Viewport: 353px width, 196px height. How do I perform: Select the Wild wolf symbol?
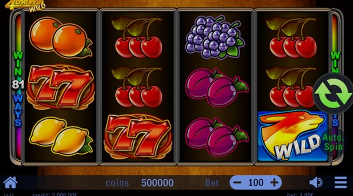(x=292, y=136)
